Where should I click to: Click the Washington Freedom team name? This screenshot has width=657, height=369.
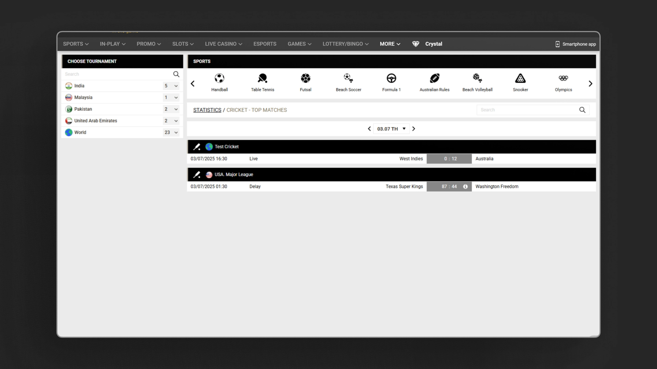pyautogui.click(x=497, y=187)
